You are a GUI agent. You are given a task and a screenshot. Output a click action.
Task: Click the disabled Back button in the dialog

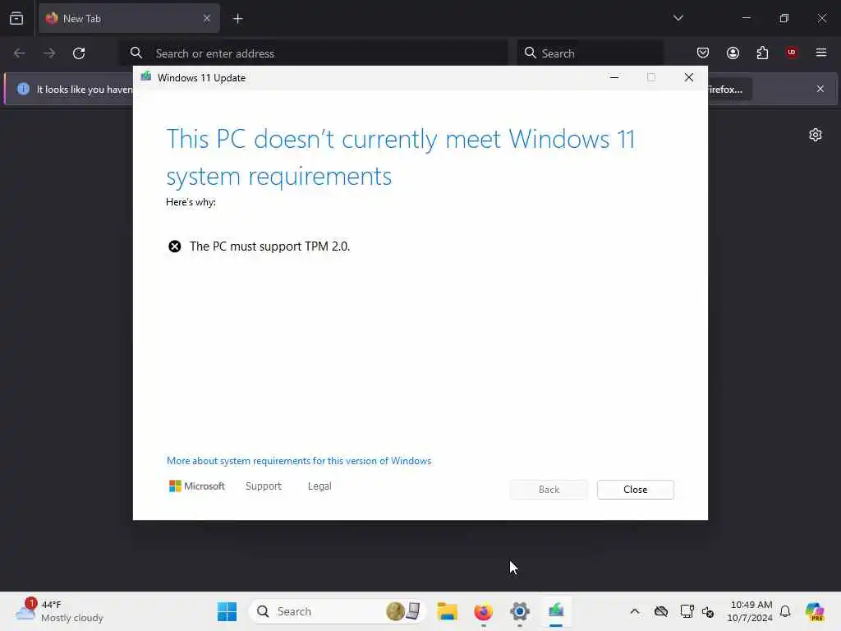coord(549,490)
